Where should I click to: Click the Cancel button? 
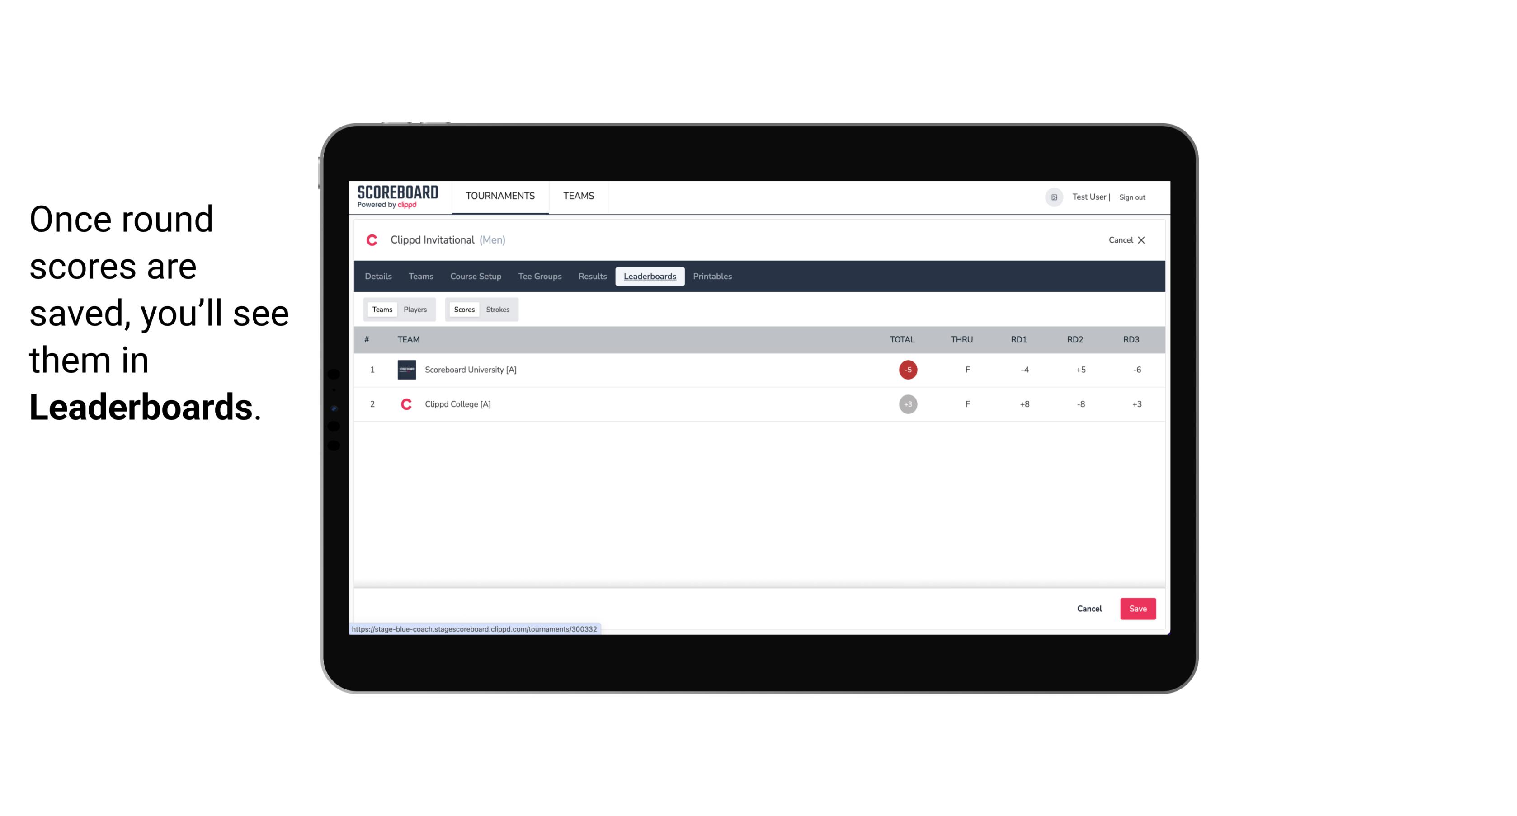click(1089, 608)
